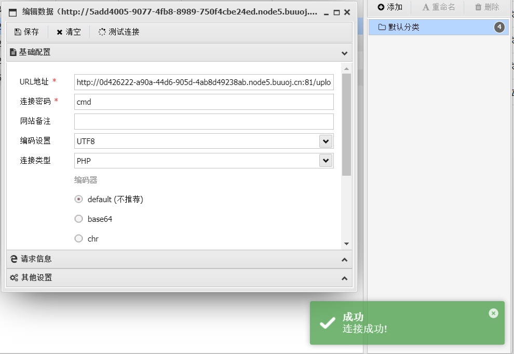Open the UTF8 encoding dropdown
Image resolution: width=514 pixels, height=354 pixels.
tap(326, 141)
